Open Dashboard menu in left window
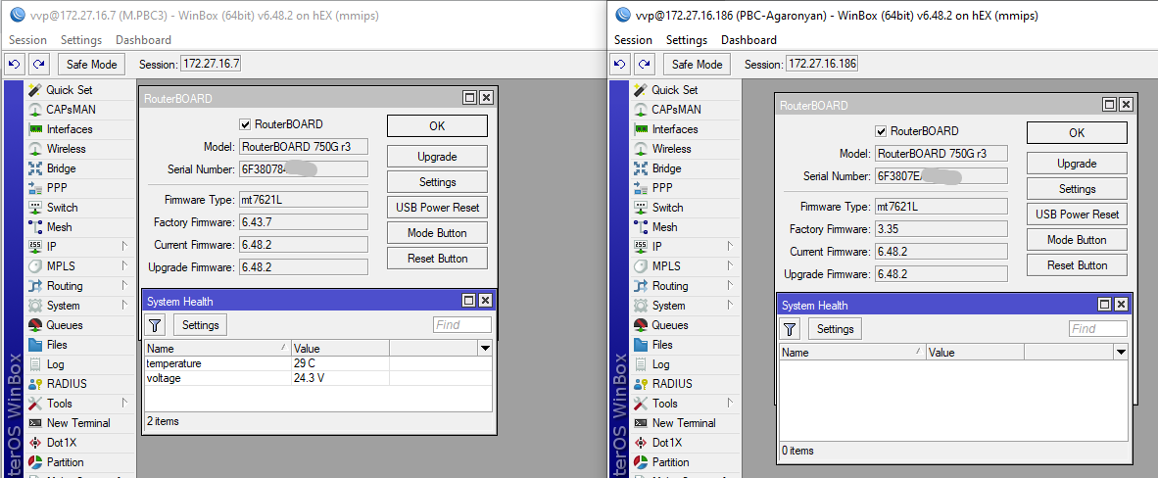The image size is (1158, 478). pos(143,40)
